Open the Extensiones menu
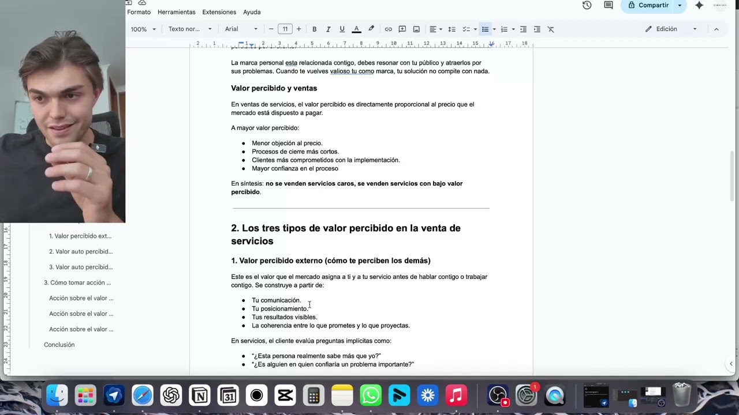The image size is (739, 415). click(x=219, y=12)
